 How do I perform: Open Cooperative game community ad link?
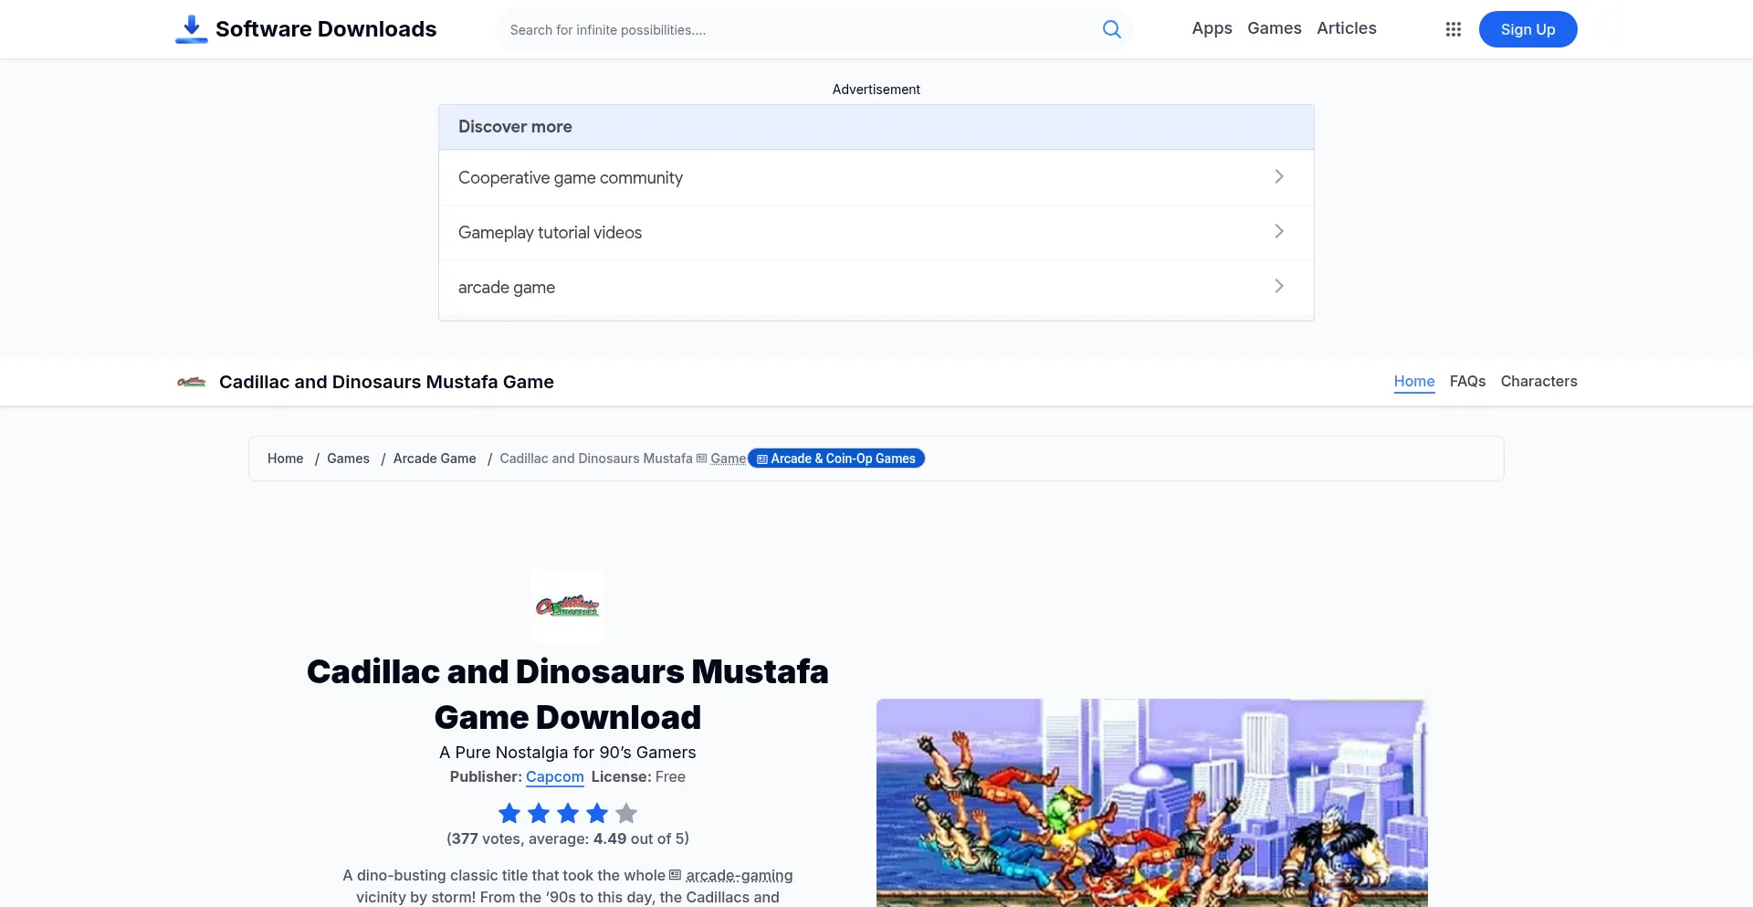(x=876, y=177)
